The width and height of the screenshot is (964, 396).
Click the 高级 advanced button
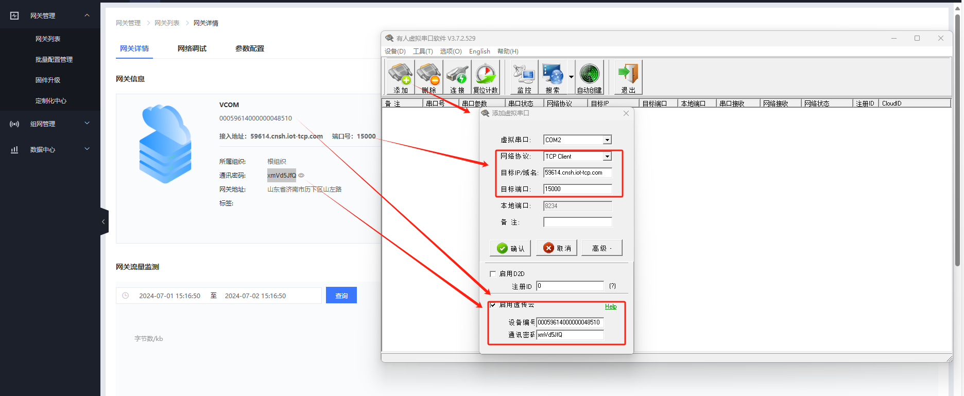click(x=602, y=248)
